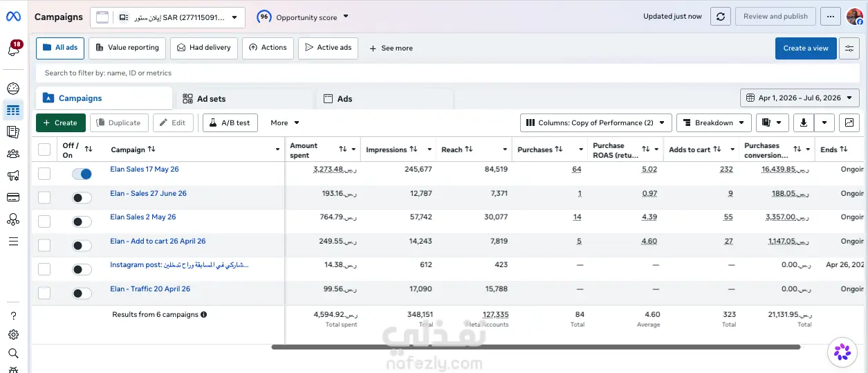Click info icon next to Results from 6 campaigns
This screenshot has height=373, width=868.
pos(203,314)
